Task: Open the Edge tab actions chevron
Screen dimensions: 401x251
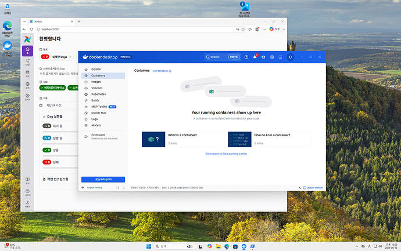Action: (x=24, y=21)
